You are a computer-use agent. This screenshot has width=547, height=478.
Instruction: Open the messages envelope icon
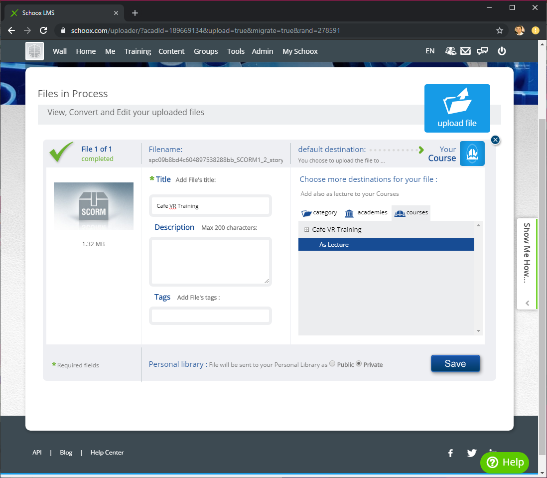coord(465,51)
